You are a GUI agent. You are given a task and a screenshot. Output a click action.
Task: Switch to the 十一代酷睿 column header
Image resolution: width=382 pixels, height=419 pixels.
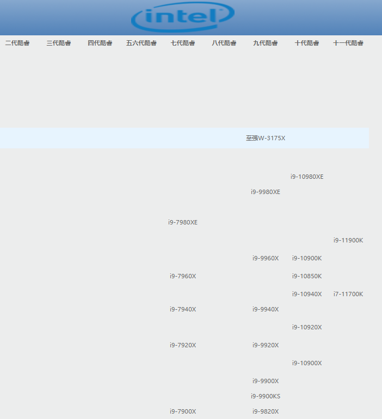coord(348,43)
